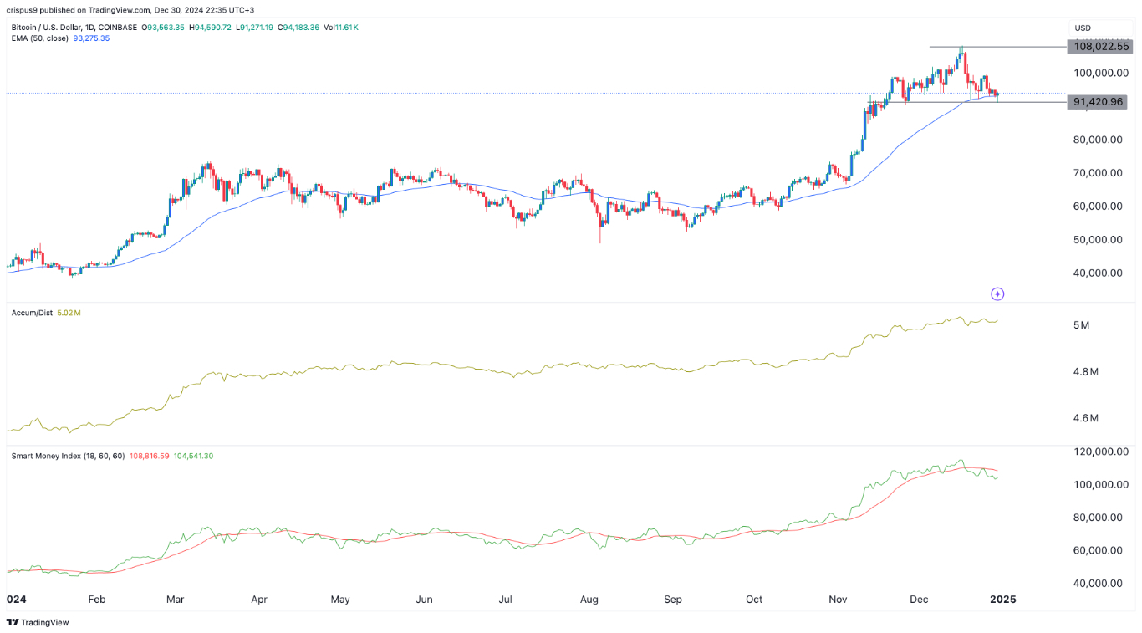This screenshot has width=1142, height=633.
Task: Select the Accum/Dist indicator label
Action: (x=31, y=313)
